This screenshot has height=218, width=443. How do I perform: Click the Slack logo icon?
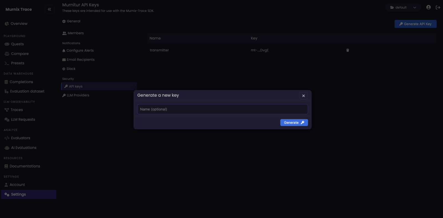64,69
